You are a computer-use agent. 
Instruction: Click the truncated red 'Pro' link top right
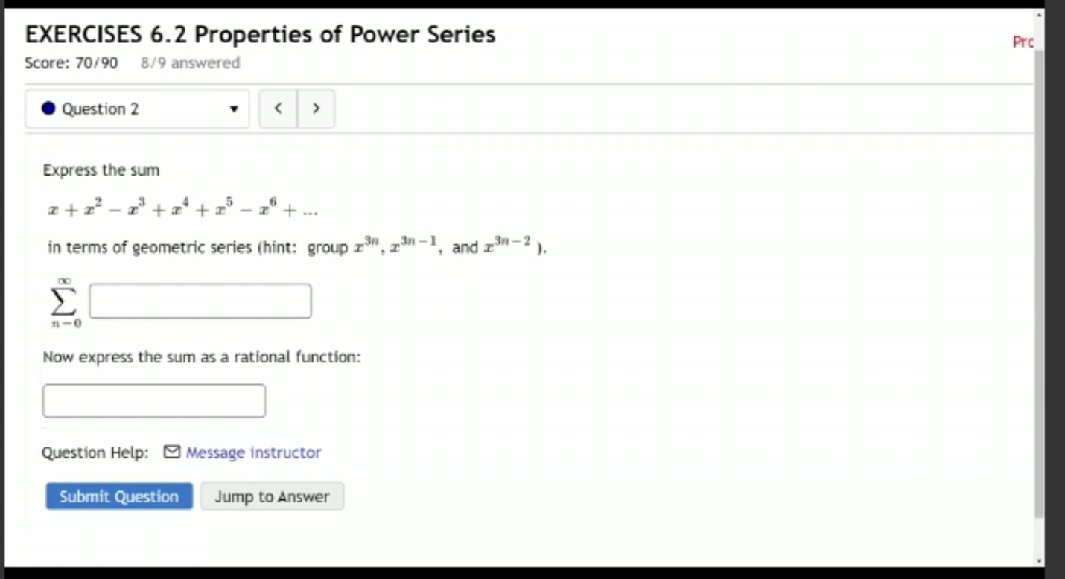pyautogui.click(x=1024, y=42)
